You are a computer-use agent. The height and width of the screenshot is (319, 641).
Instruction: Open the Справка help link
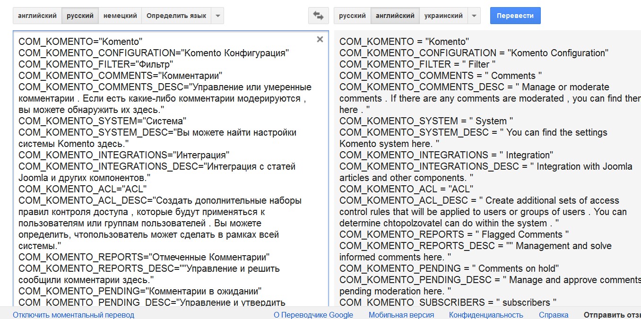pyautogui.click(x=554, y=315)
